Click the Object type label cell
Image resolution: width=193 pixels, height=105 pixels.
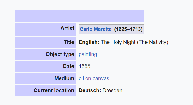[x=46, y=54]
